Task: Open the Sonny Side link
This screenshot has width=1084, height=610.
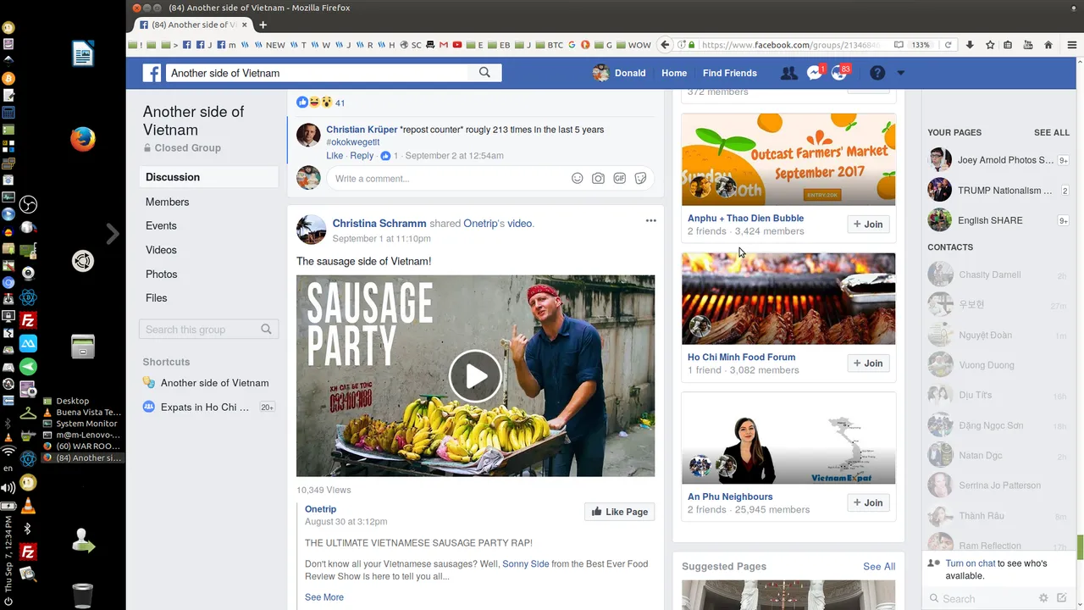Action: (526, 563)
